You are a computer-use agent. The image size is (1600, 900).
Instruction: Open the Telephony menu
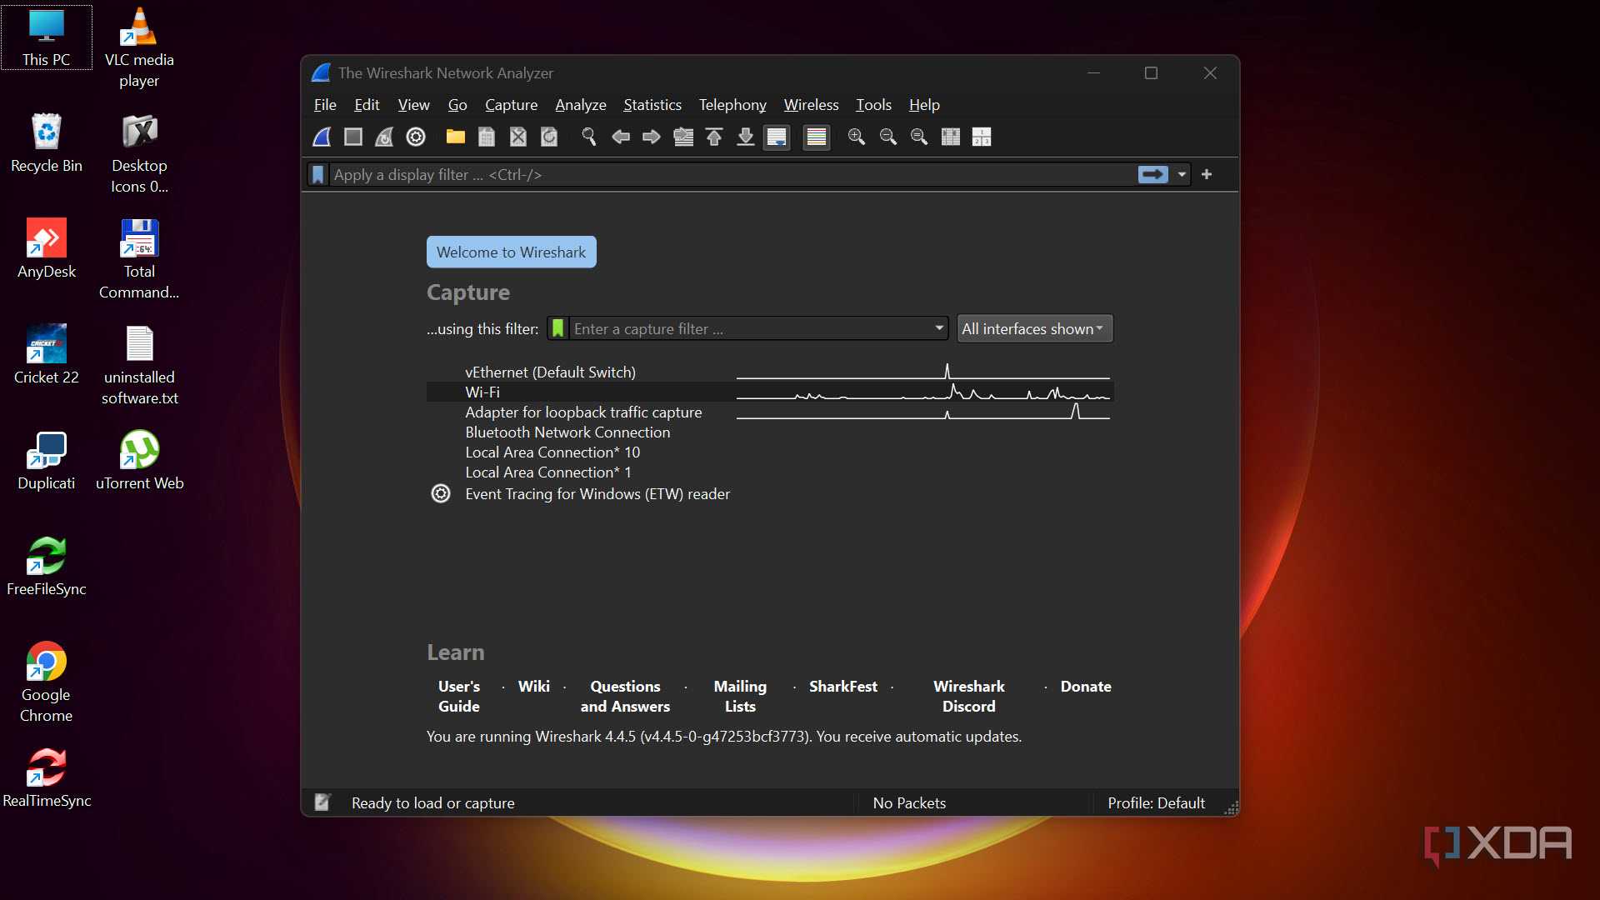732,104
